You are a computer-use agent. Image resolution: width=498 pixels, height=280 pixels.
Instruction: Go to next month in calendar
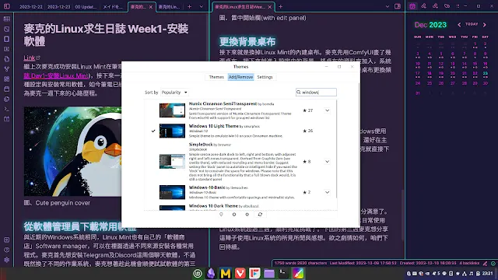(485, 24)
